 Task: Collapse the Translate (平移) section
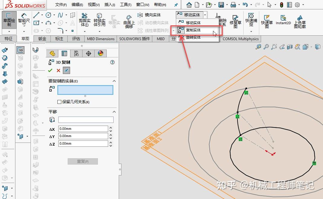114,112
